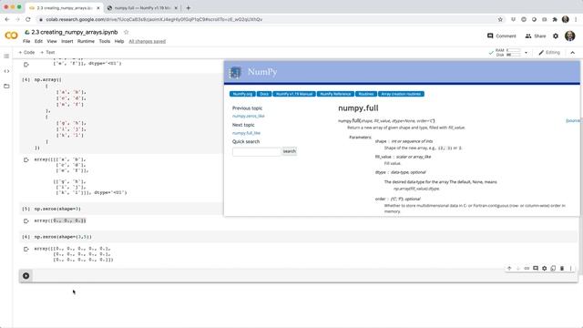Click the Comment button

[x=502, y=36]
